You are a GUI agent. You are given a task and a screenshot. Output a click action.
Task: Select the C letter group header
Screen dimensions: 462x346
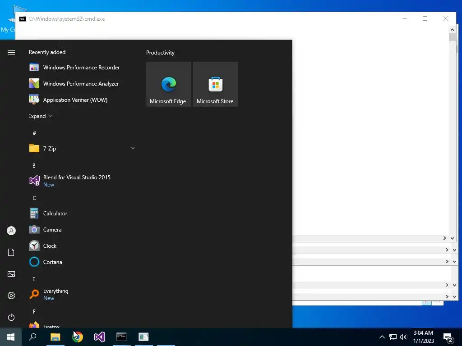[x=34, y=198]
